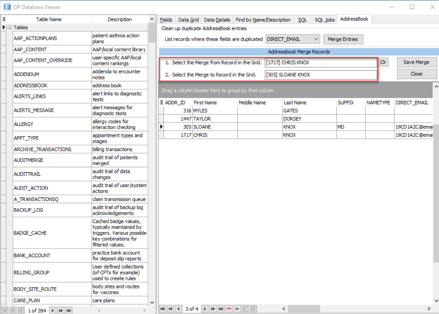Click the Description column header in table list
Viewport: 439px width, 314px height.
(120, 19)
